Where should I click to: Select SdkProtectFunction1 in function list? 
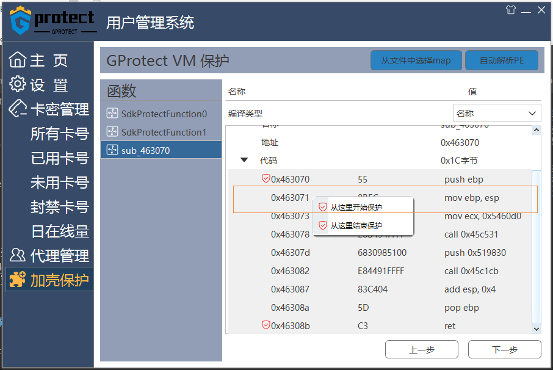coord(161,132)
